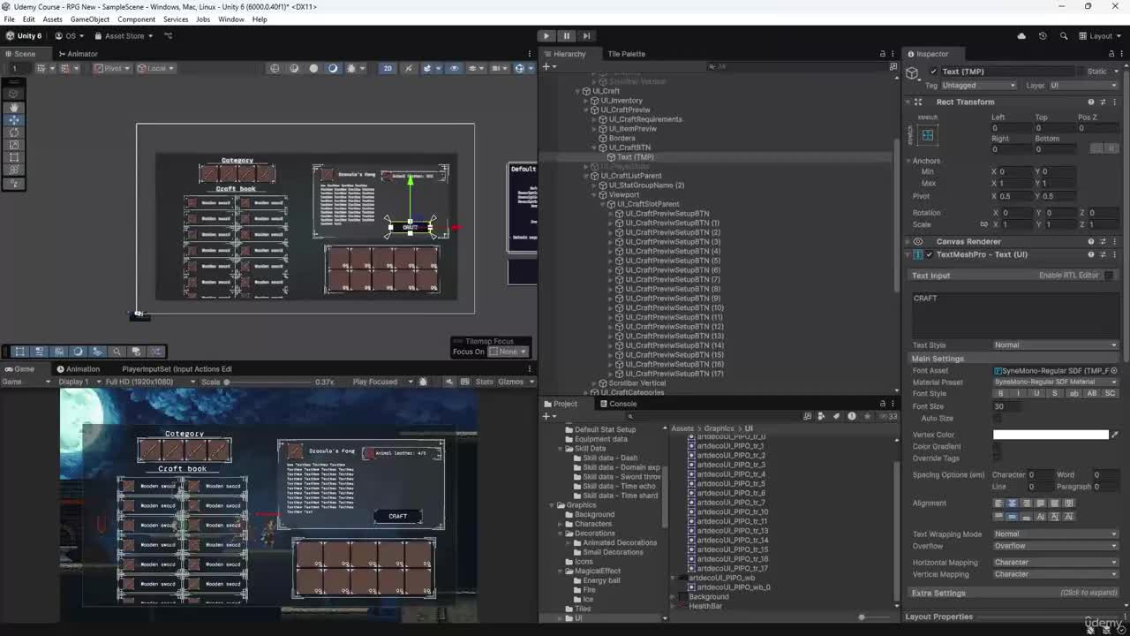The width and height of the screenshot is (1130, 636).
Task: Select the Energy ball folder in Project
Action: pos(601,580)
